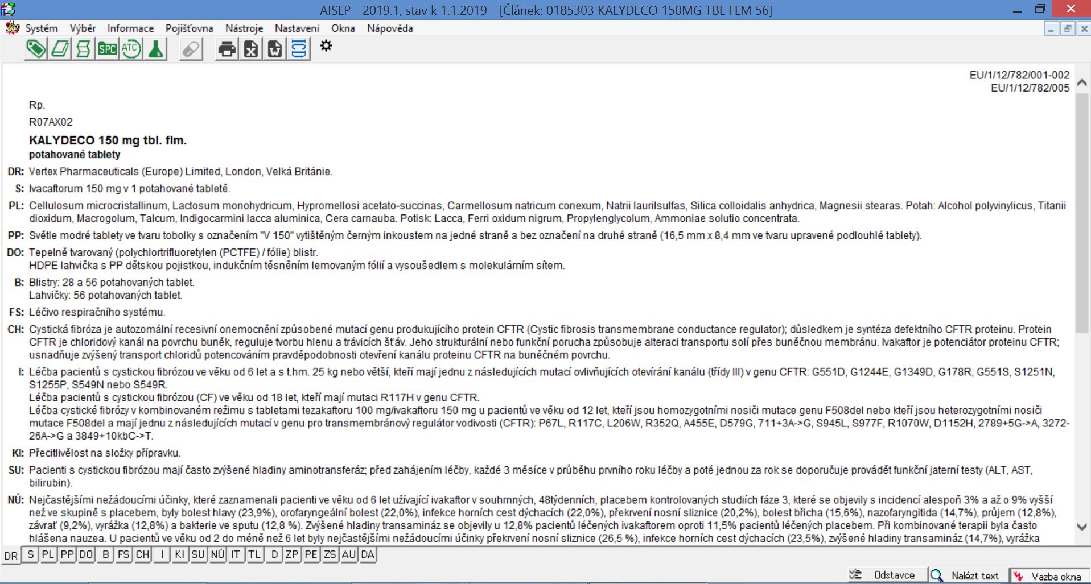
Task: Click the black gear settings icon
Action: coord(326,46)
